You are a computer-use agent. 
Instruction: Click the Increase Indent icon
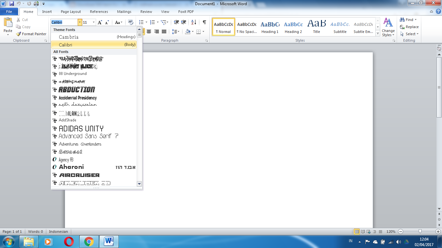point(184,22)
